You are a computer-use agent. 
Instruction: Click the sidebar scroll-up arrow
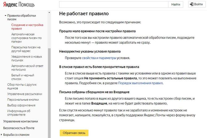coord(49,13)
